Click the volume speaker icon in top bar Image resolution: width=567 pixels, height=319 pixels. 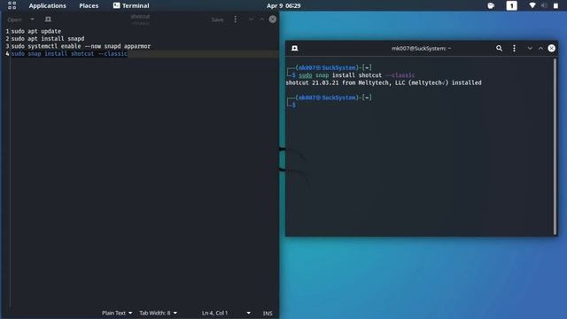544,5
